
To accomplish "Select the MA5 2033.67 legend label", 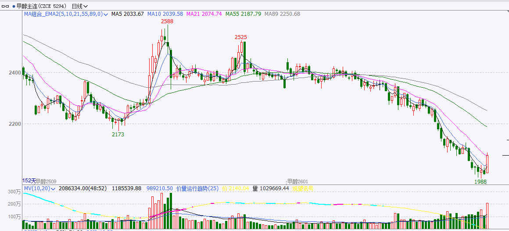I will point(127,14).
